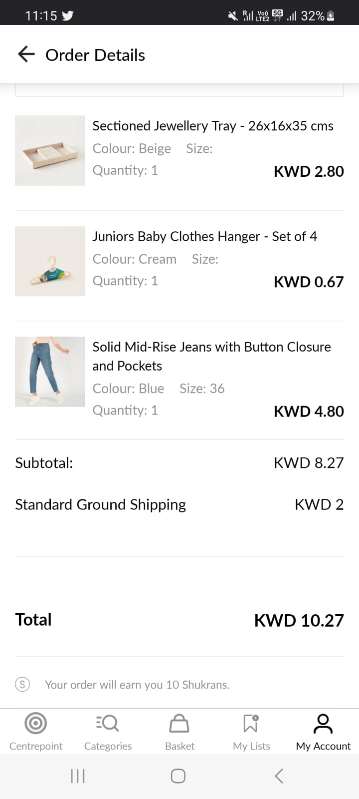Viewport: 359px width, 799px height.
Task: Tap the battery indicator in status bar
Action: click(x=330, y=15)
